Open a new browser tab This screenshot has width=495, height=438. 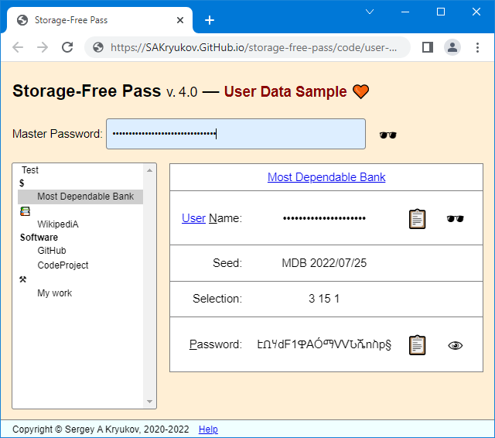click(210, 20)
